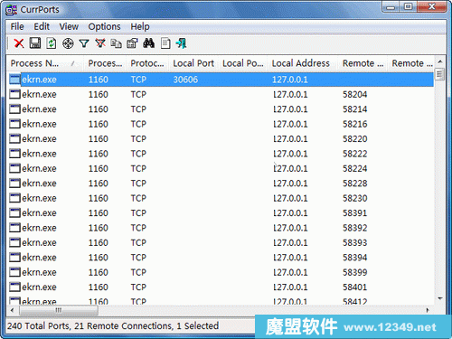Open the View menu
Image resolution: width=452 pixels, height=339 pixels.
[69, 27]
